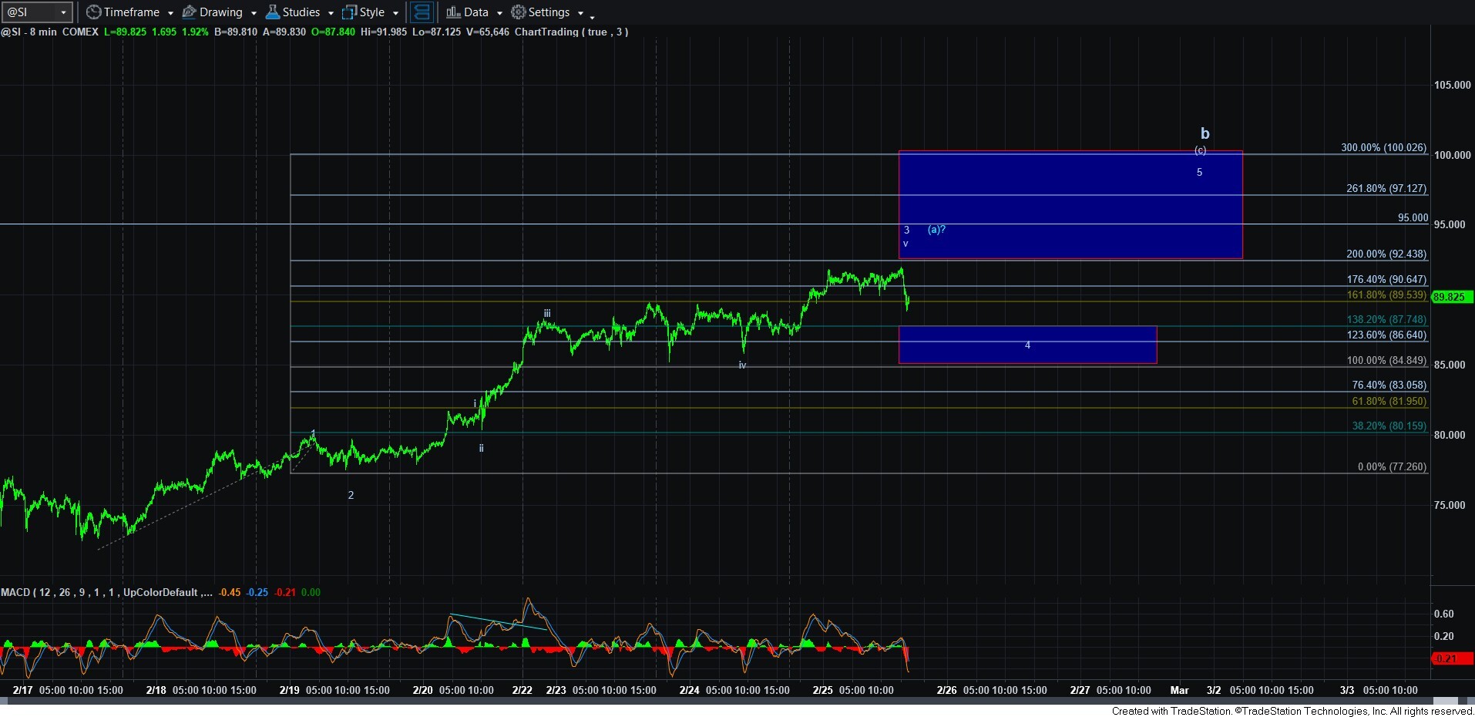Expand the @SI symbol dropdown arrow
Viewport: 1475px width, 717px height.
(63, 12)
